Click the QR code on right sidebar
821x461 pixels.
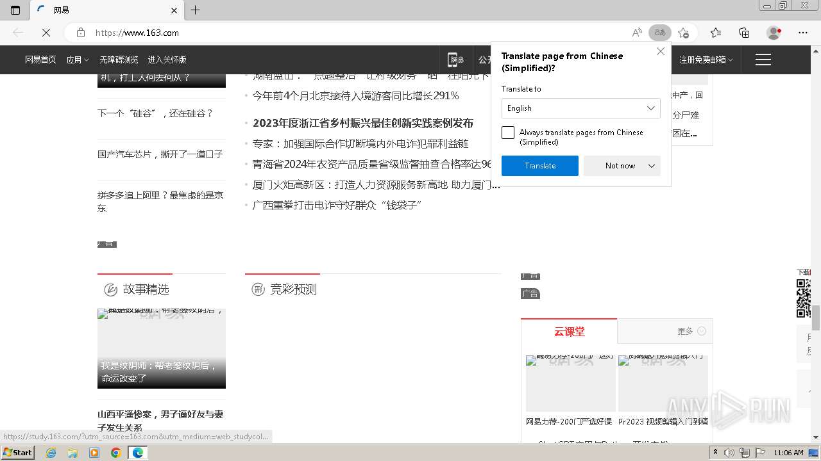(x=804, y=298)
